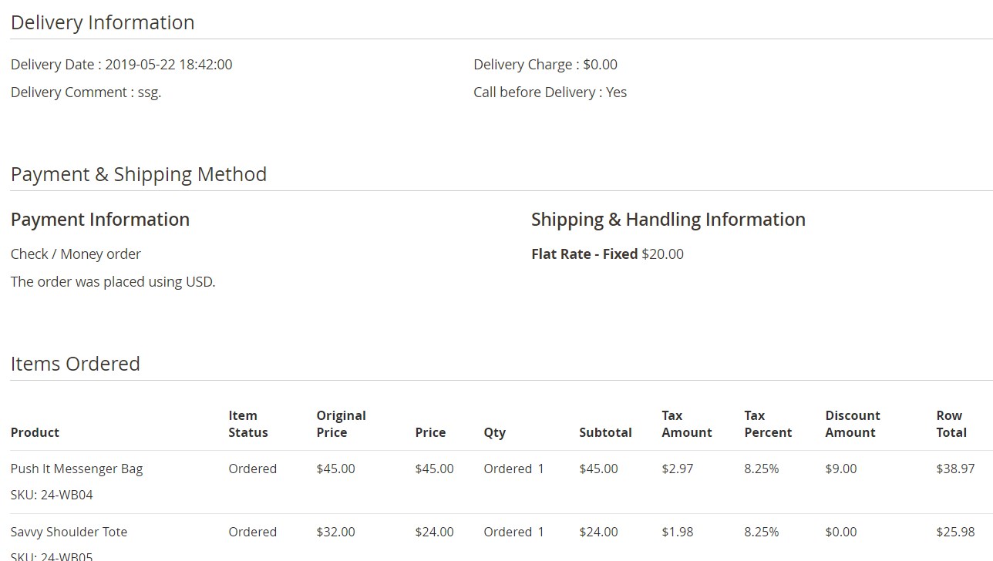Click the SKU: 24-WB04 text

pos(52,495)
